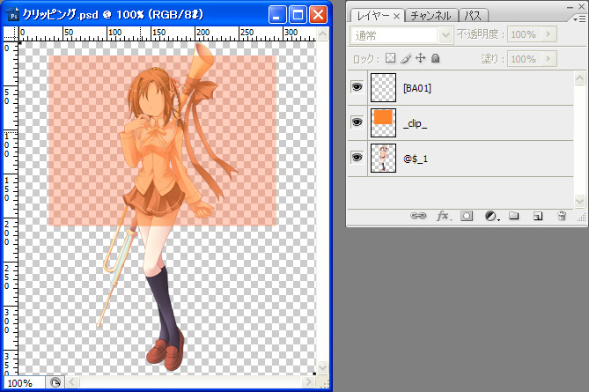Toggle lock image pixels brush icon
This screenshot has width=589, height=392.
(405, 58)
